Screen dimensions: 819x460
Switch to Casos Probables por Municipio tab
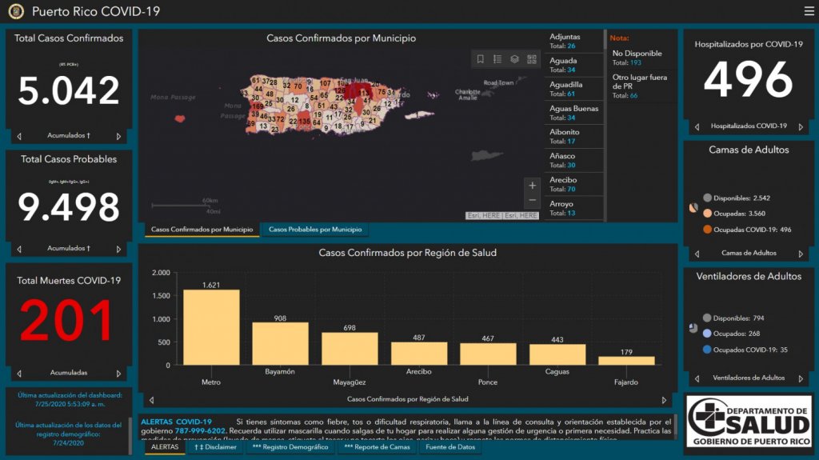[x=314, y=230]
